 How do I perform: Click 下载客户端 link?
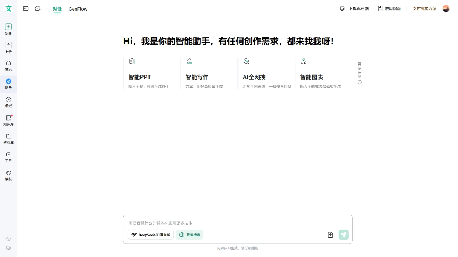click(354, 9)
